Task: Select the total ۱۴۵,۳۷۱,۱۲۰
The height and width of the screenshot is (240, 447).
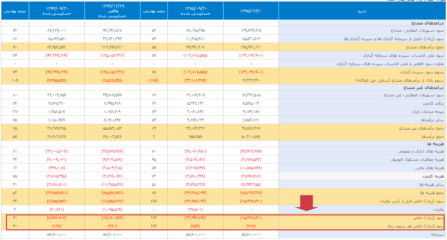Action: tap(251, 47)
